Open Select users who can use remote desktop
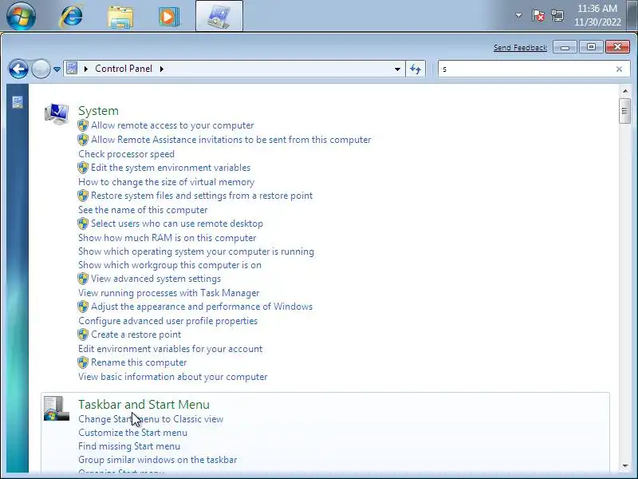The width and height of the screenshot is (638, 479). [x=176, y=224]
